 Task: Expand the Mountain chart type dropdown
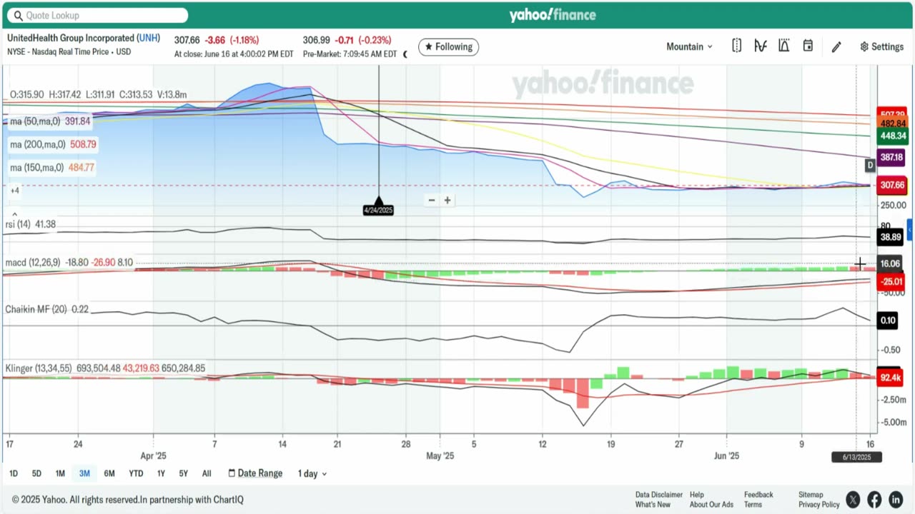click(x=689, y=46)
